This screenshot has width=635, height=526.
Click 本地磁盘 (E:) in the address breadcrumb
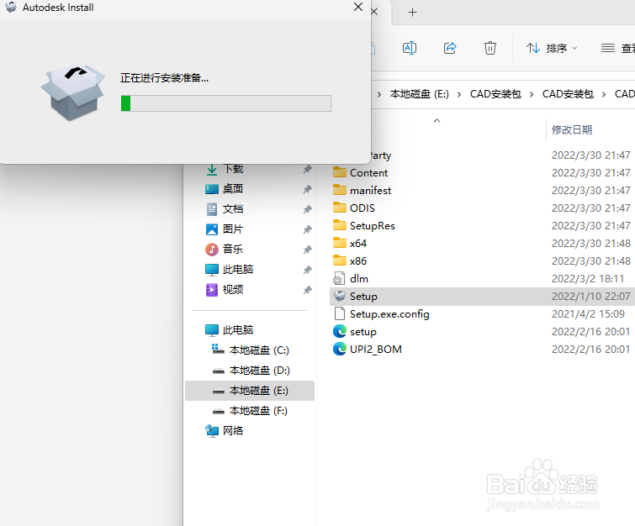tap(419, 94)
